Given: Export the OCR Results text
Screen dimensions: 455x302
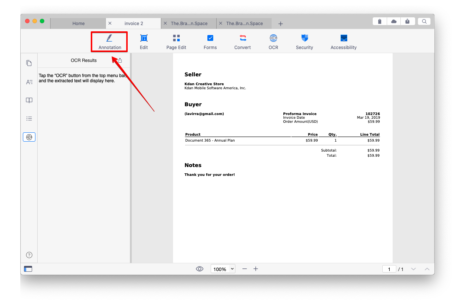Looking at the screenshot, I should click(x=120, y=60).
